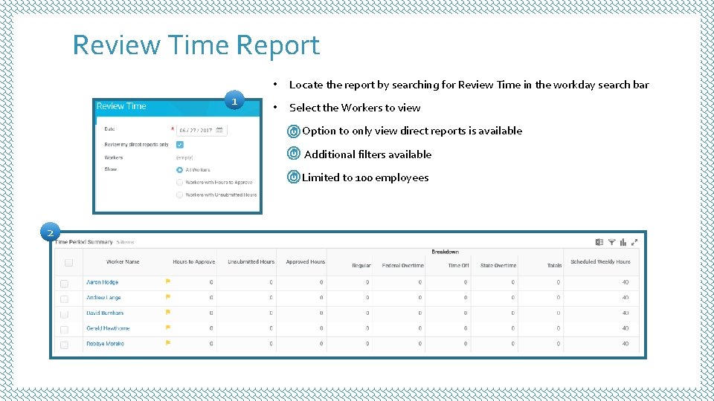The height and width of the screenshot is (401, 714).
Task: Click Robbye Morako's Scheduled Weekly Hours value 40
Action: (625, 344)
